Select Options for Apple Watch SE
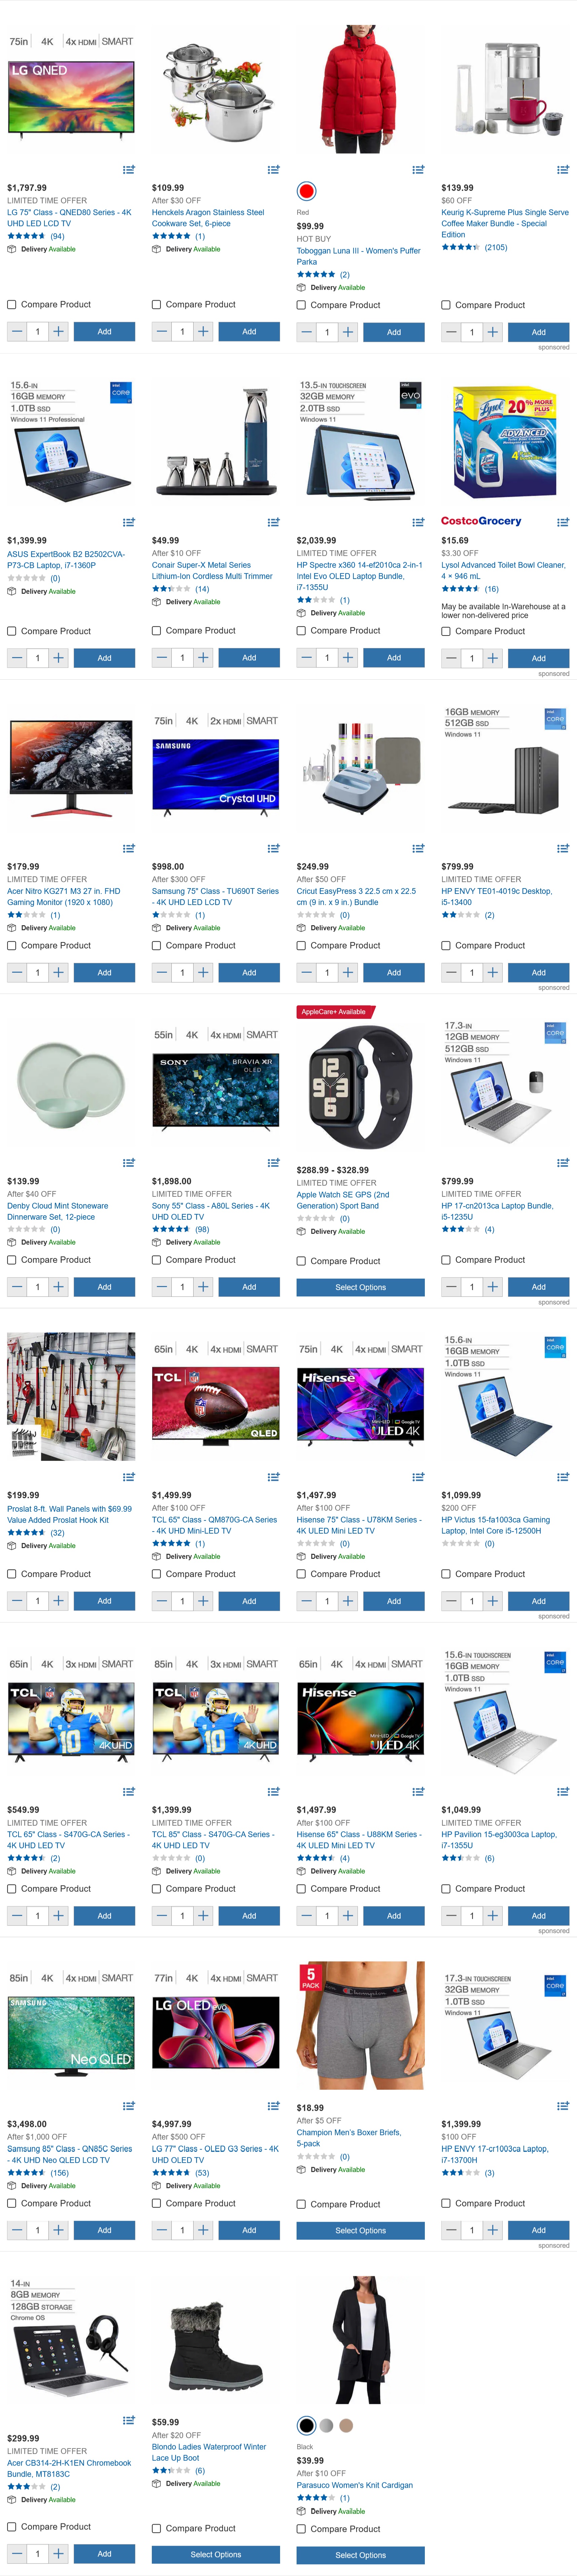 [360, 1287]
